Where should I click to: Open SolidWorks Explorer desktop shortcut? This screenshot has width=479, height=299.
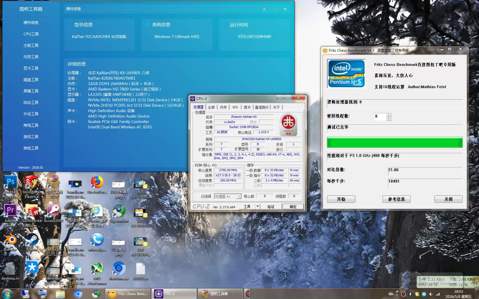32,216
